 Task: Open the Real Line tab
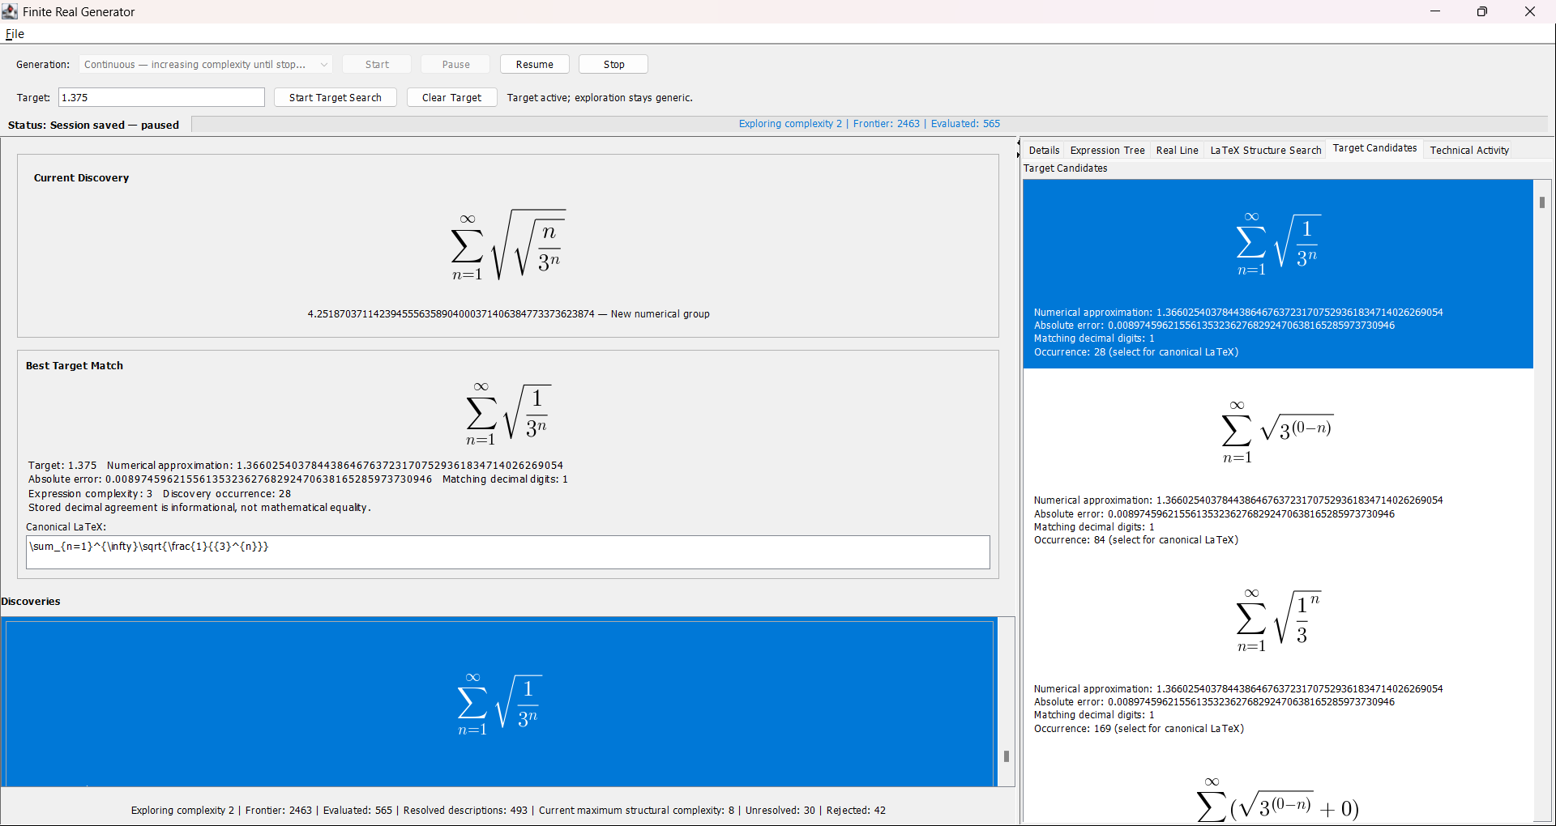click(1177, 150)
